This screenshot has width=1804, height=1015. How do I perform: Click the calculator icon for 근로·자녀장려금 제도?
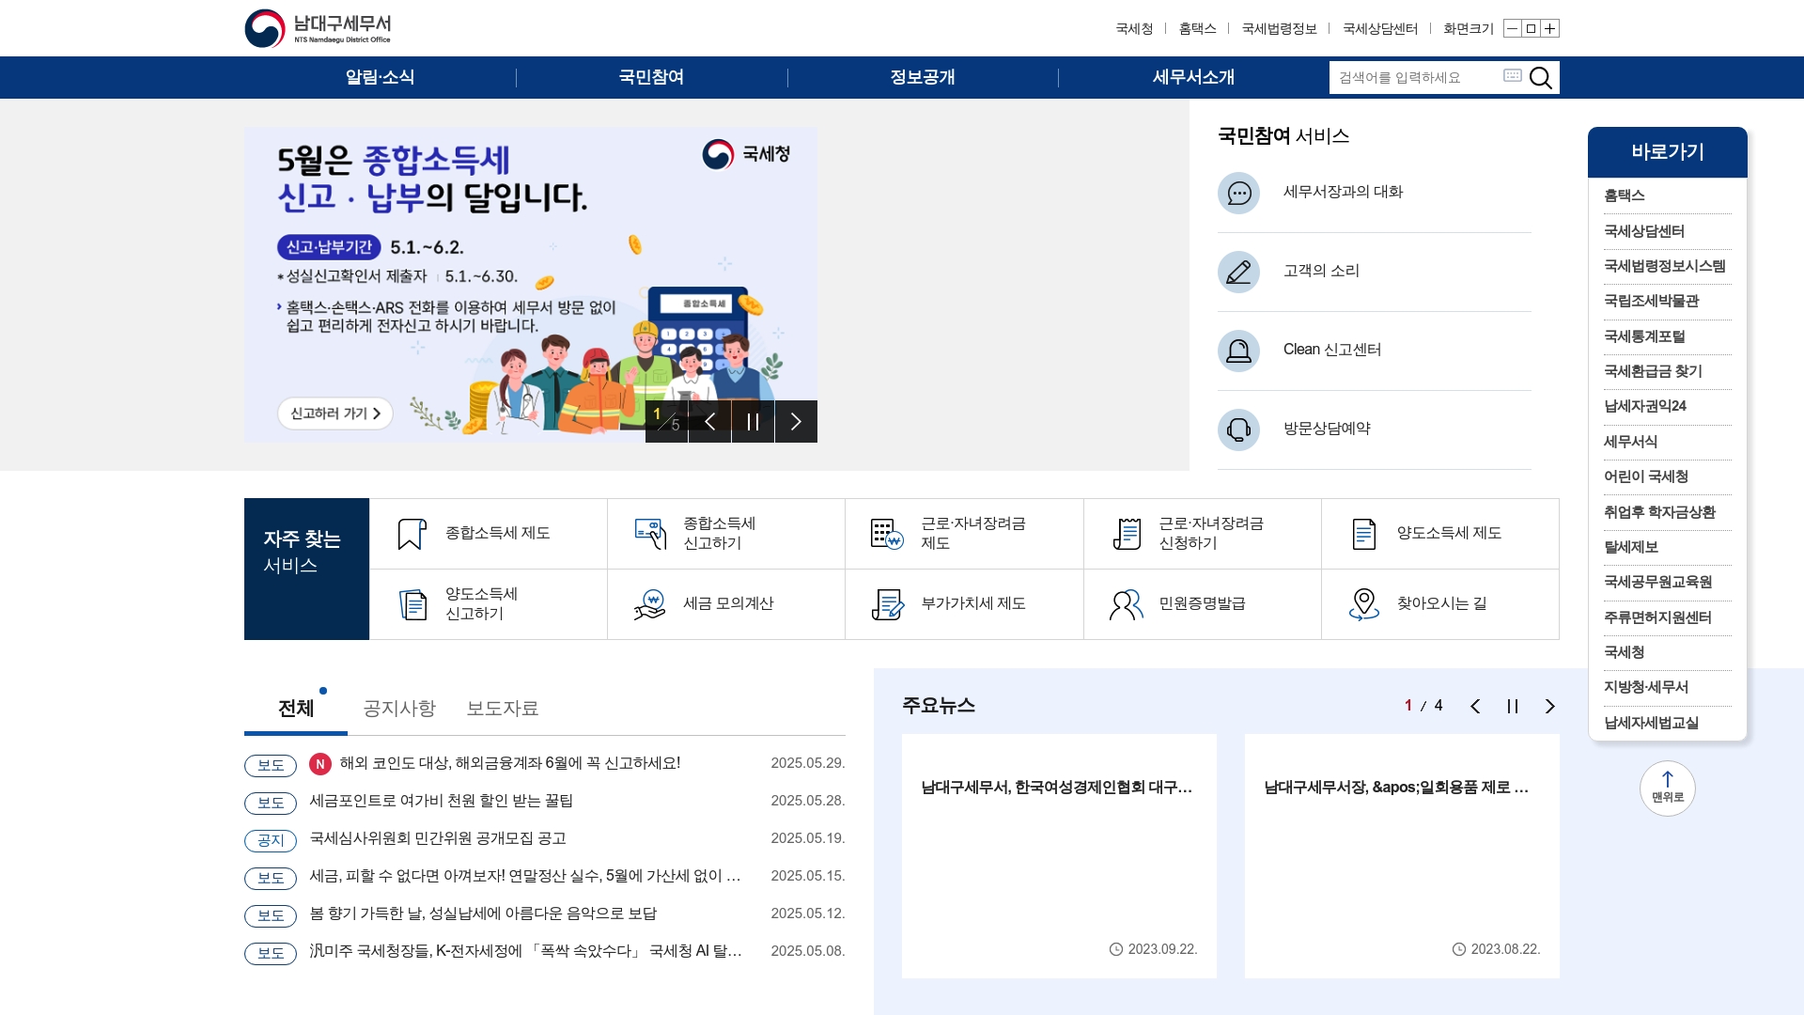pyautogui.click(x=887, y=534)
